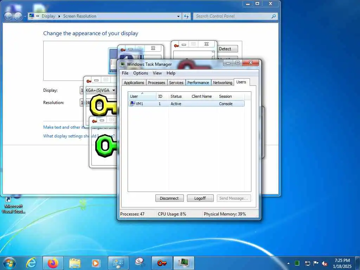The width and height of the screenshot is (360, 270).
Task: Open the Make text larger or smaller link
Action: (x=80, y=127)
